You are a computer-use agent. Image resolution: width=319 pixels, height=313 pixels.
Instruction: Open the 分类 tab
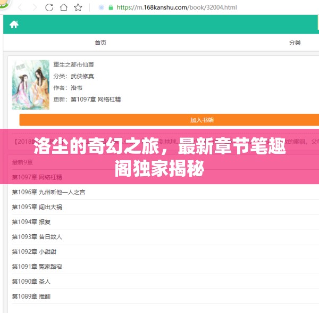295,43
